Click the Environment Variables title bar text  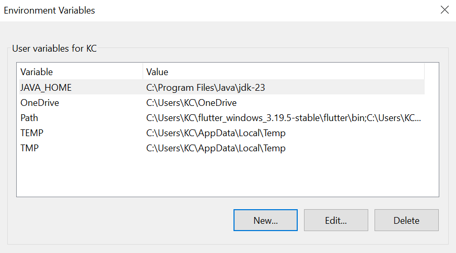pyautogui.click(x=50, y=10)
